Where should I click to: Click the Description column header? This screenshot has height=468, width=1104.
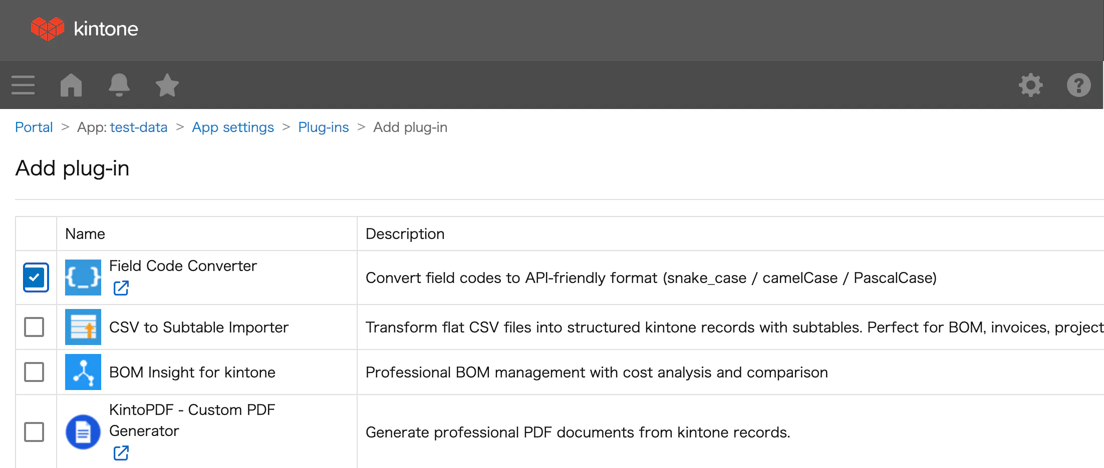[405, 233]
